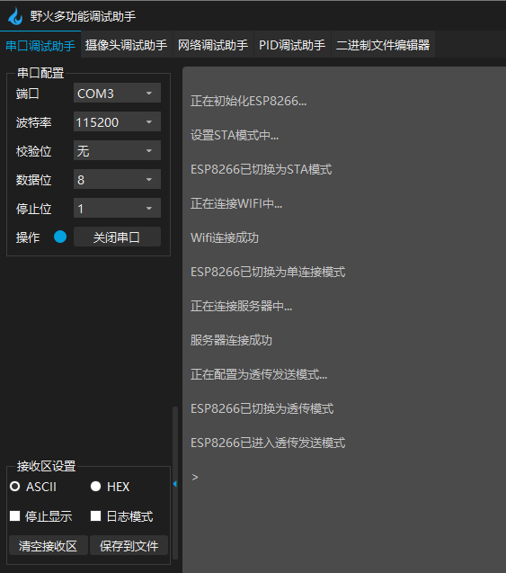
Task: Open the 数据位 dropdown showing 8
Action: coord(117,179)
